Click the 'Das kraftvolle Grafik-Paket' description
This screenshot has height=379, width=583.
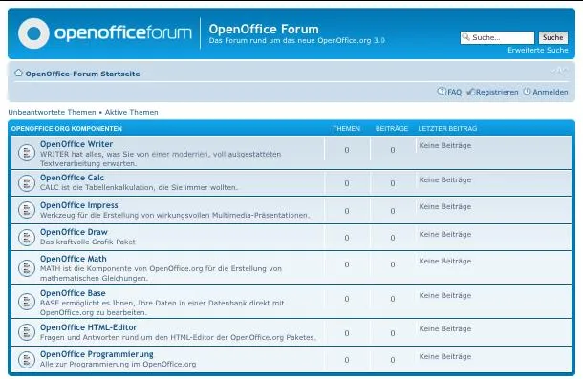(x=88, y=242)
